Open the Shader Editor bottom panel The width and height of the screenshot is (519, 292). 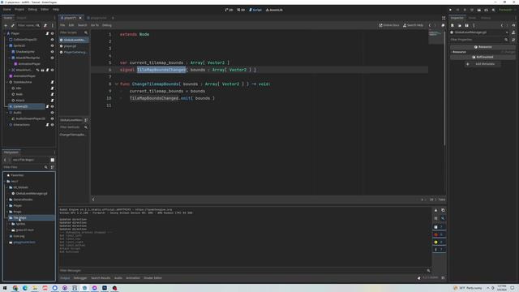153,278
